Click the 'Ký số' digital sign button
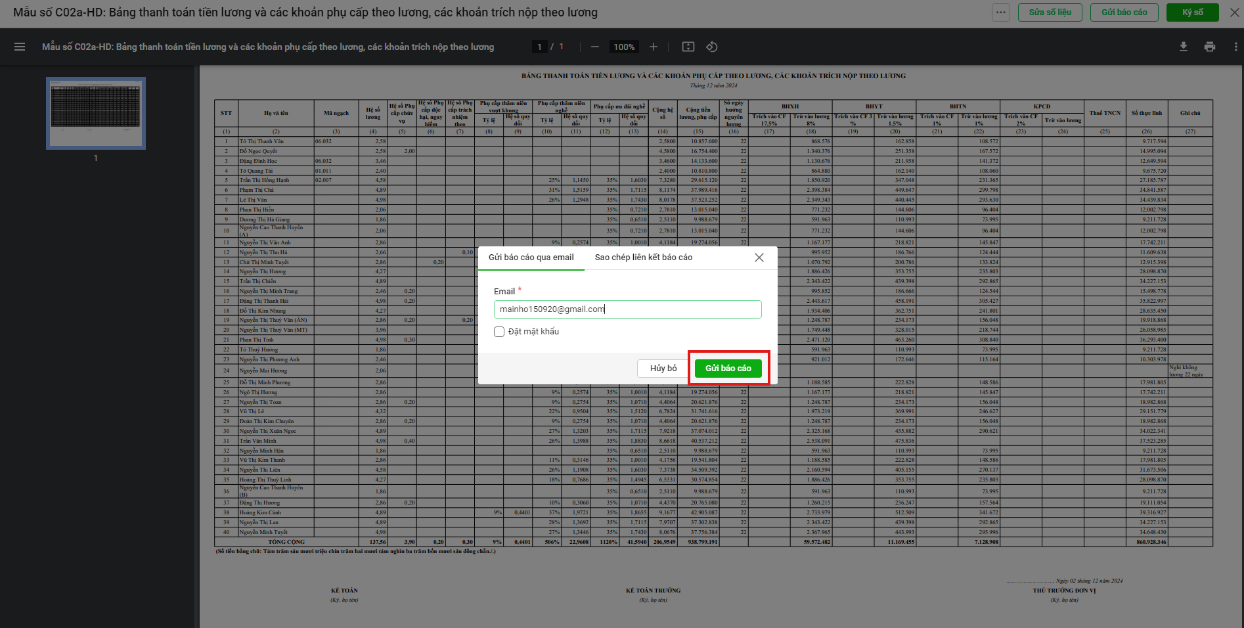The width and height of the screenshot is (1244, 628). [x=1192, y=12]
